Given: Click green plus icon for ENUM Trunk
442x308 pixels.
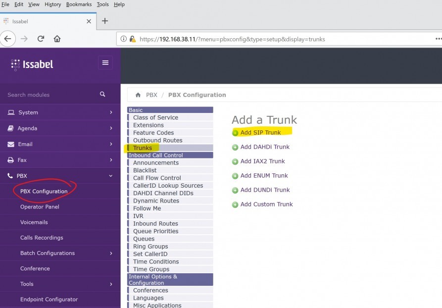Looking at the screenshot, I should point(235,176).
